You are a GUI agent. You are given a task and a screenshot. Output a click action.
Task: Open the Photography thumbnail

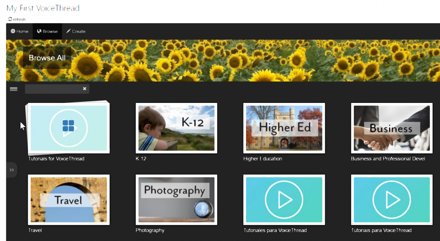(x=176, y=200)
